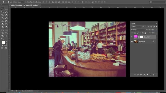Image resolution: width=166 pixels, height=93 pixels.
Task: Select the Move tool in the toolbox
Action: click(2, 9)
